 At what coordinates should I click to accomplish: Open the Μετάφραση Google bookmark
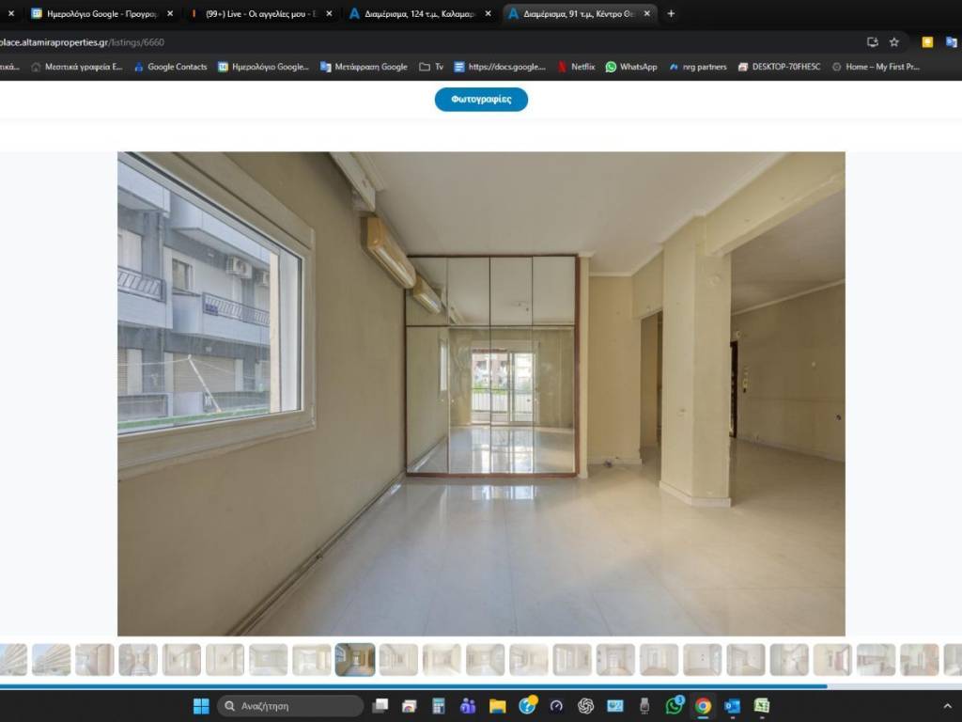click(x=364, y=67)
